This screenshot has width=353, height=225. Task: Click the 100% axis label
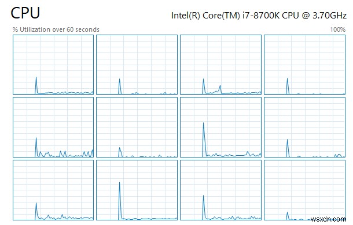(337, 29)
